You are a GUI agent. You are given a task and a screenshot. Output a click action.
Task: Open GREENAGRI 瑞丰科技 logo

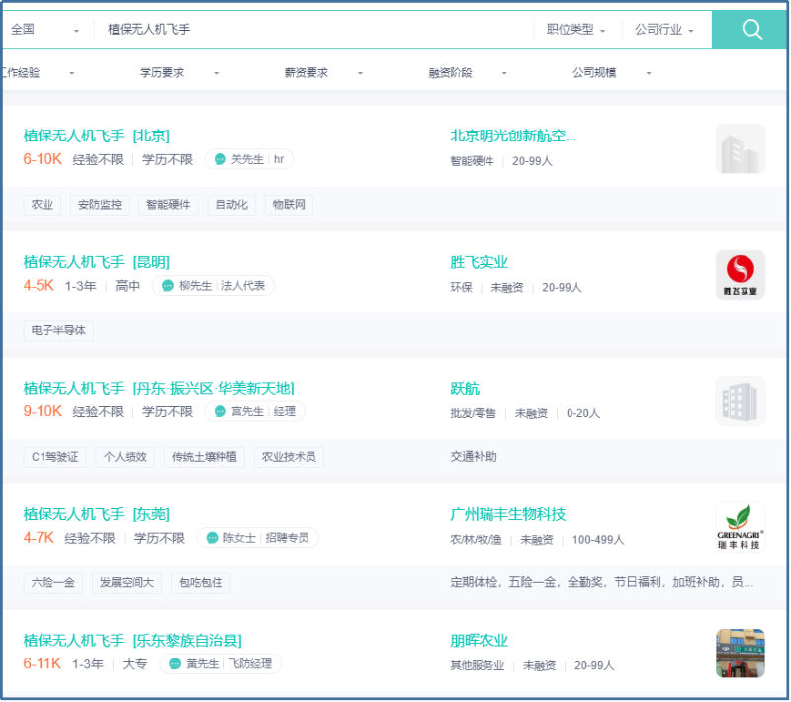pyautogui.click(x=740, y=527)
